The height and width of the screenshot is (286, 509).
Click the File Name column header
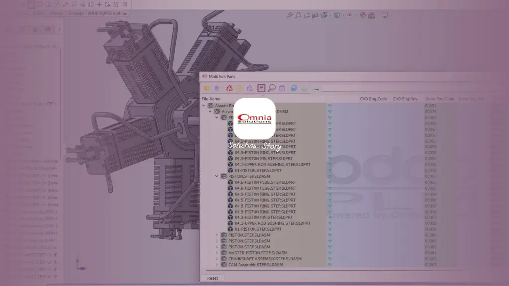(211, 99)
